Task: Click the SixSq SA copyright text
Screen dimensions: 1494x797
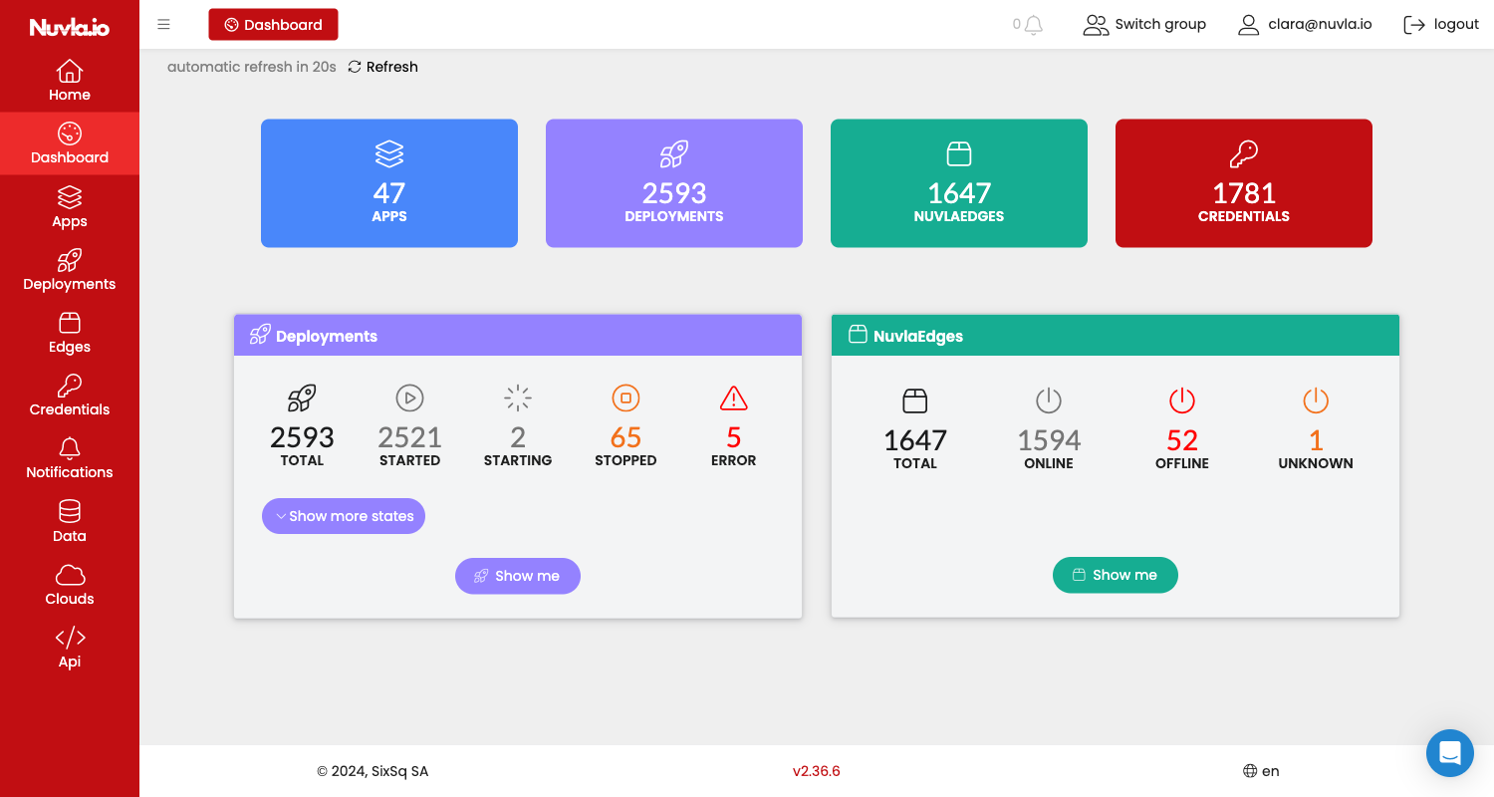Action: pos(373,771)
